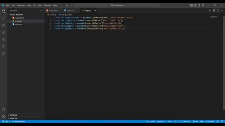The height and width of the screenshot is (126, 225).
Task: Open errors and warnings status item
Action: tap(6, 121)
